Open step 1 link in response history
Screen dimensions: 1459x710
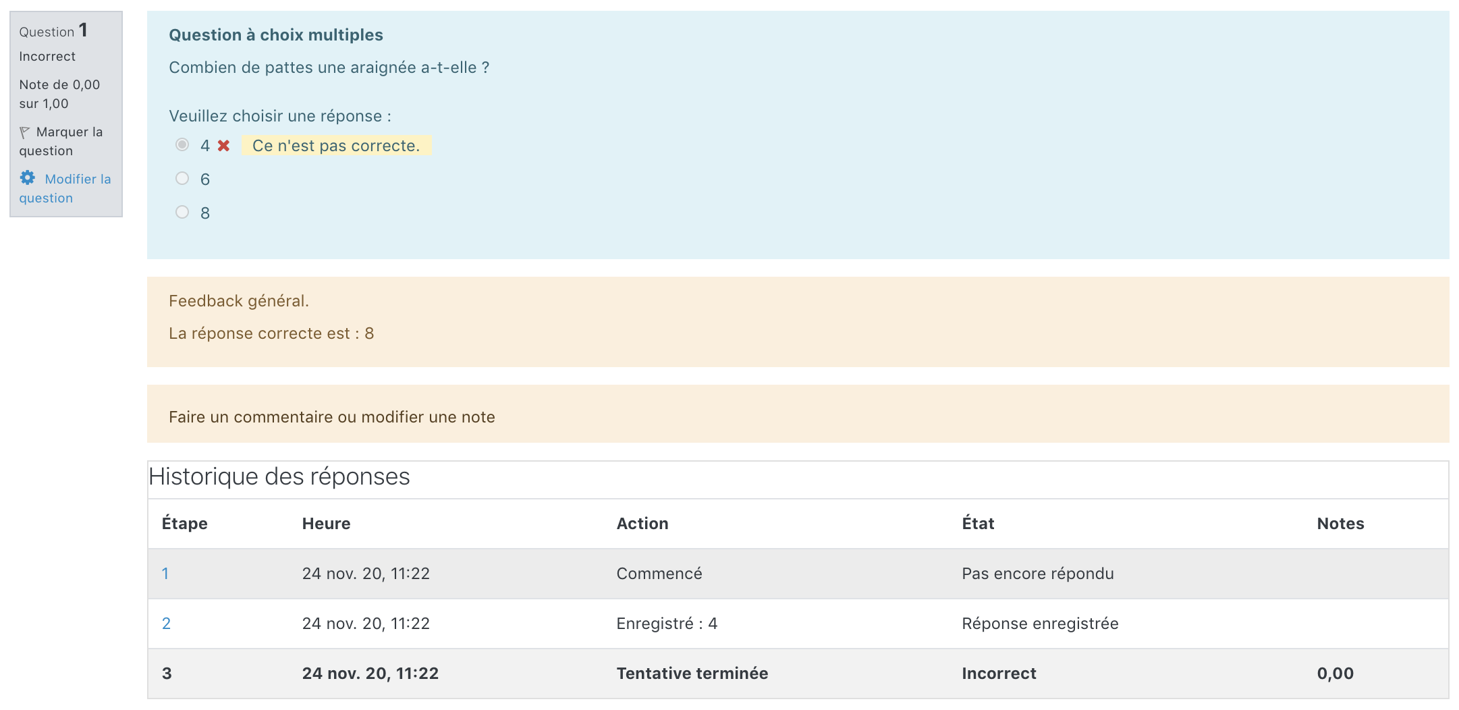pyautogui.click(x=165, y=574)
